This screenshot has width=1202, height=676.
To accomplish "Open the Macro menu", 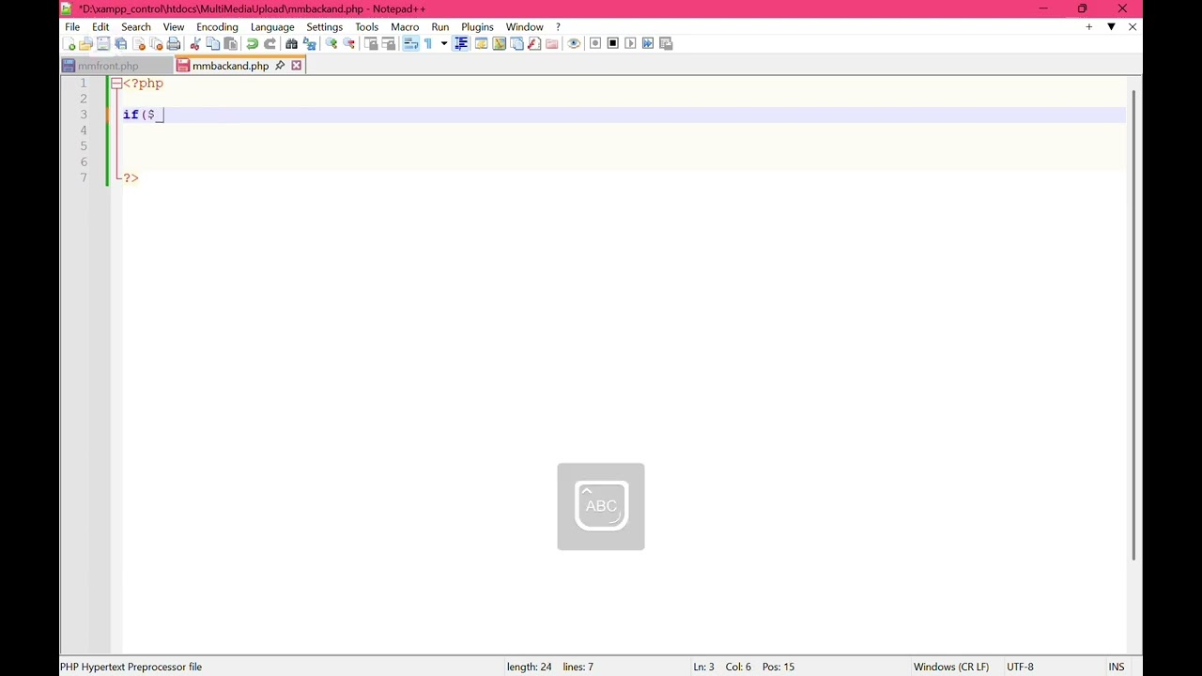I will [405, 26].
